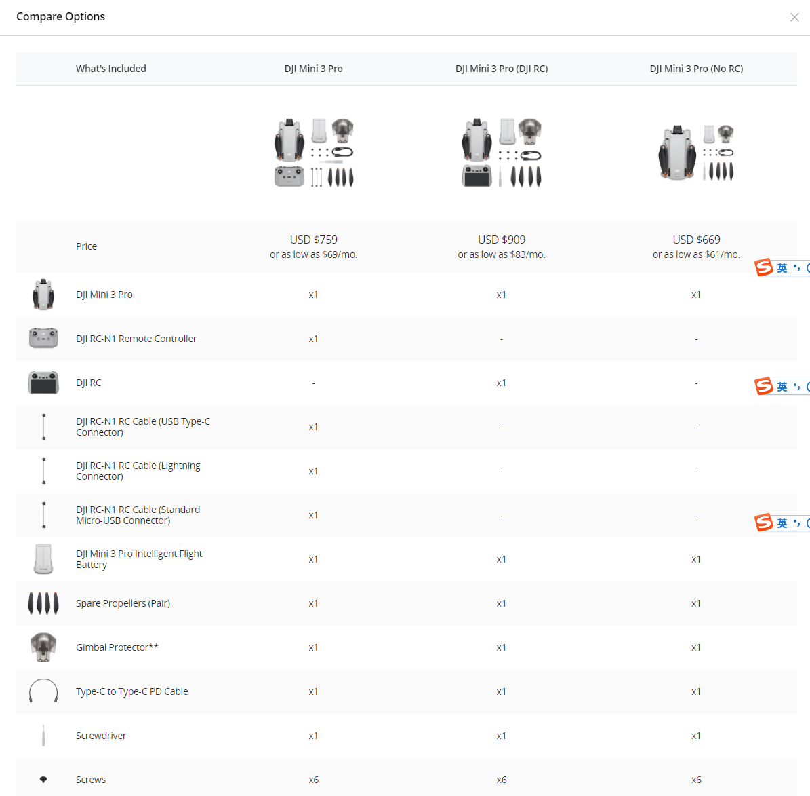Click the Gimbal Protector icon
The width and height of the screenshot is (810, 796).
pyautogui.click(x=43, y=647)
